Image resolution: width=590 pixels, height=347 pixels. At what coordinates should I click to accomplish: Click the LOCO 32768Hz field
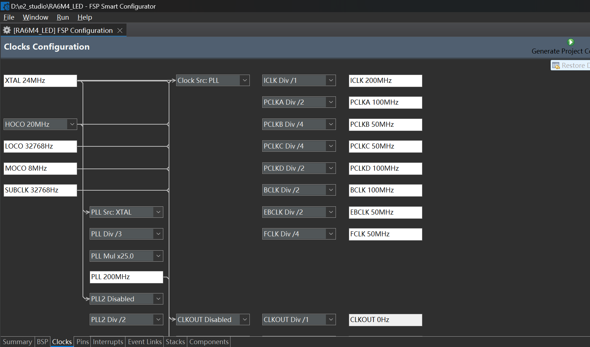tap(40, 146)
